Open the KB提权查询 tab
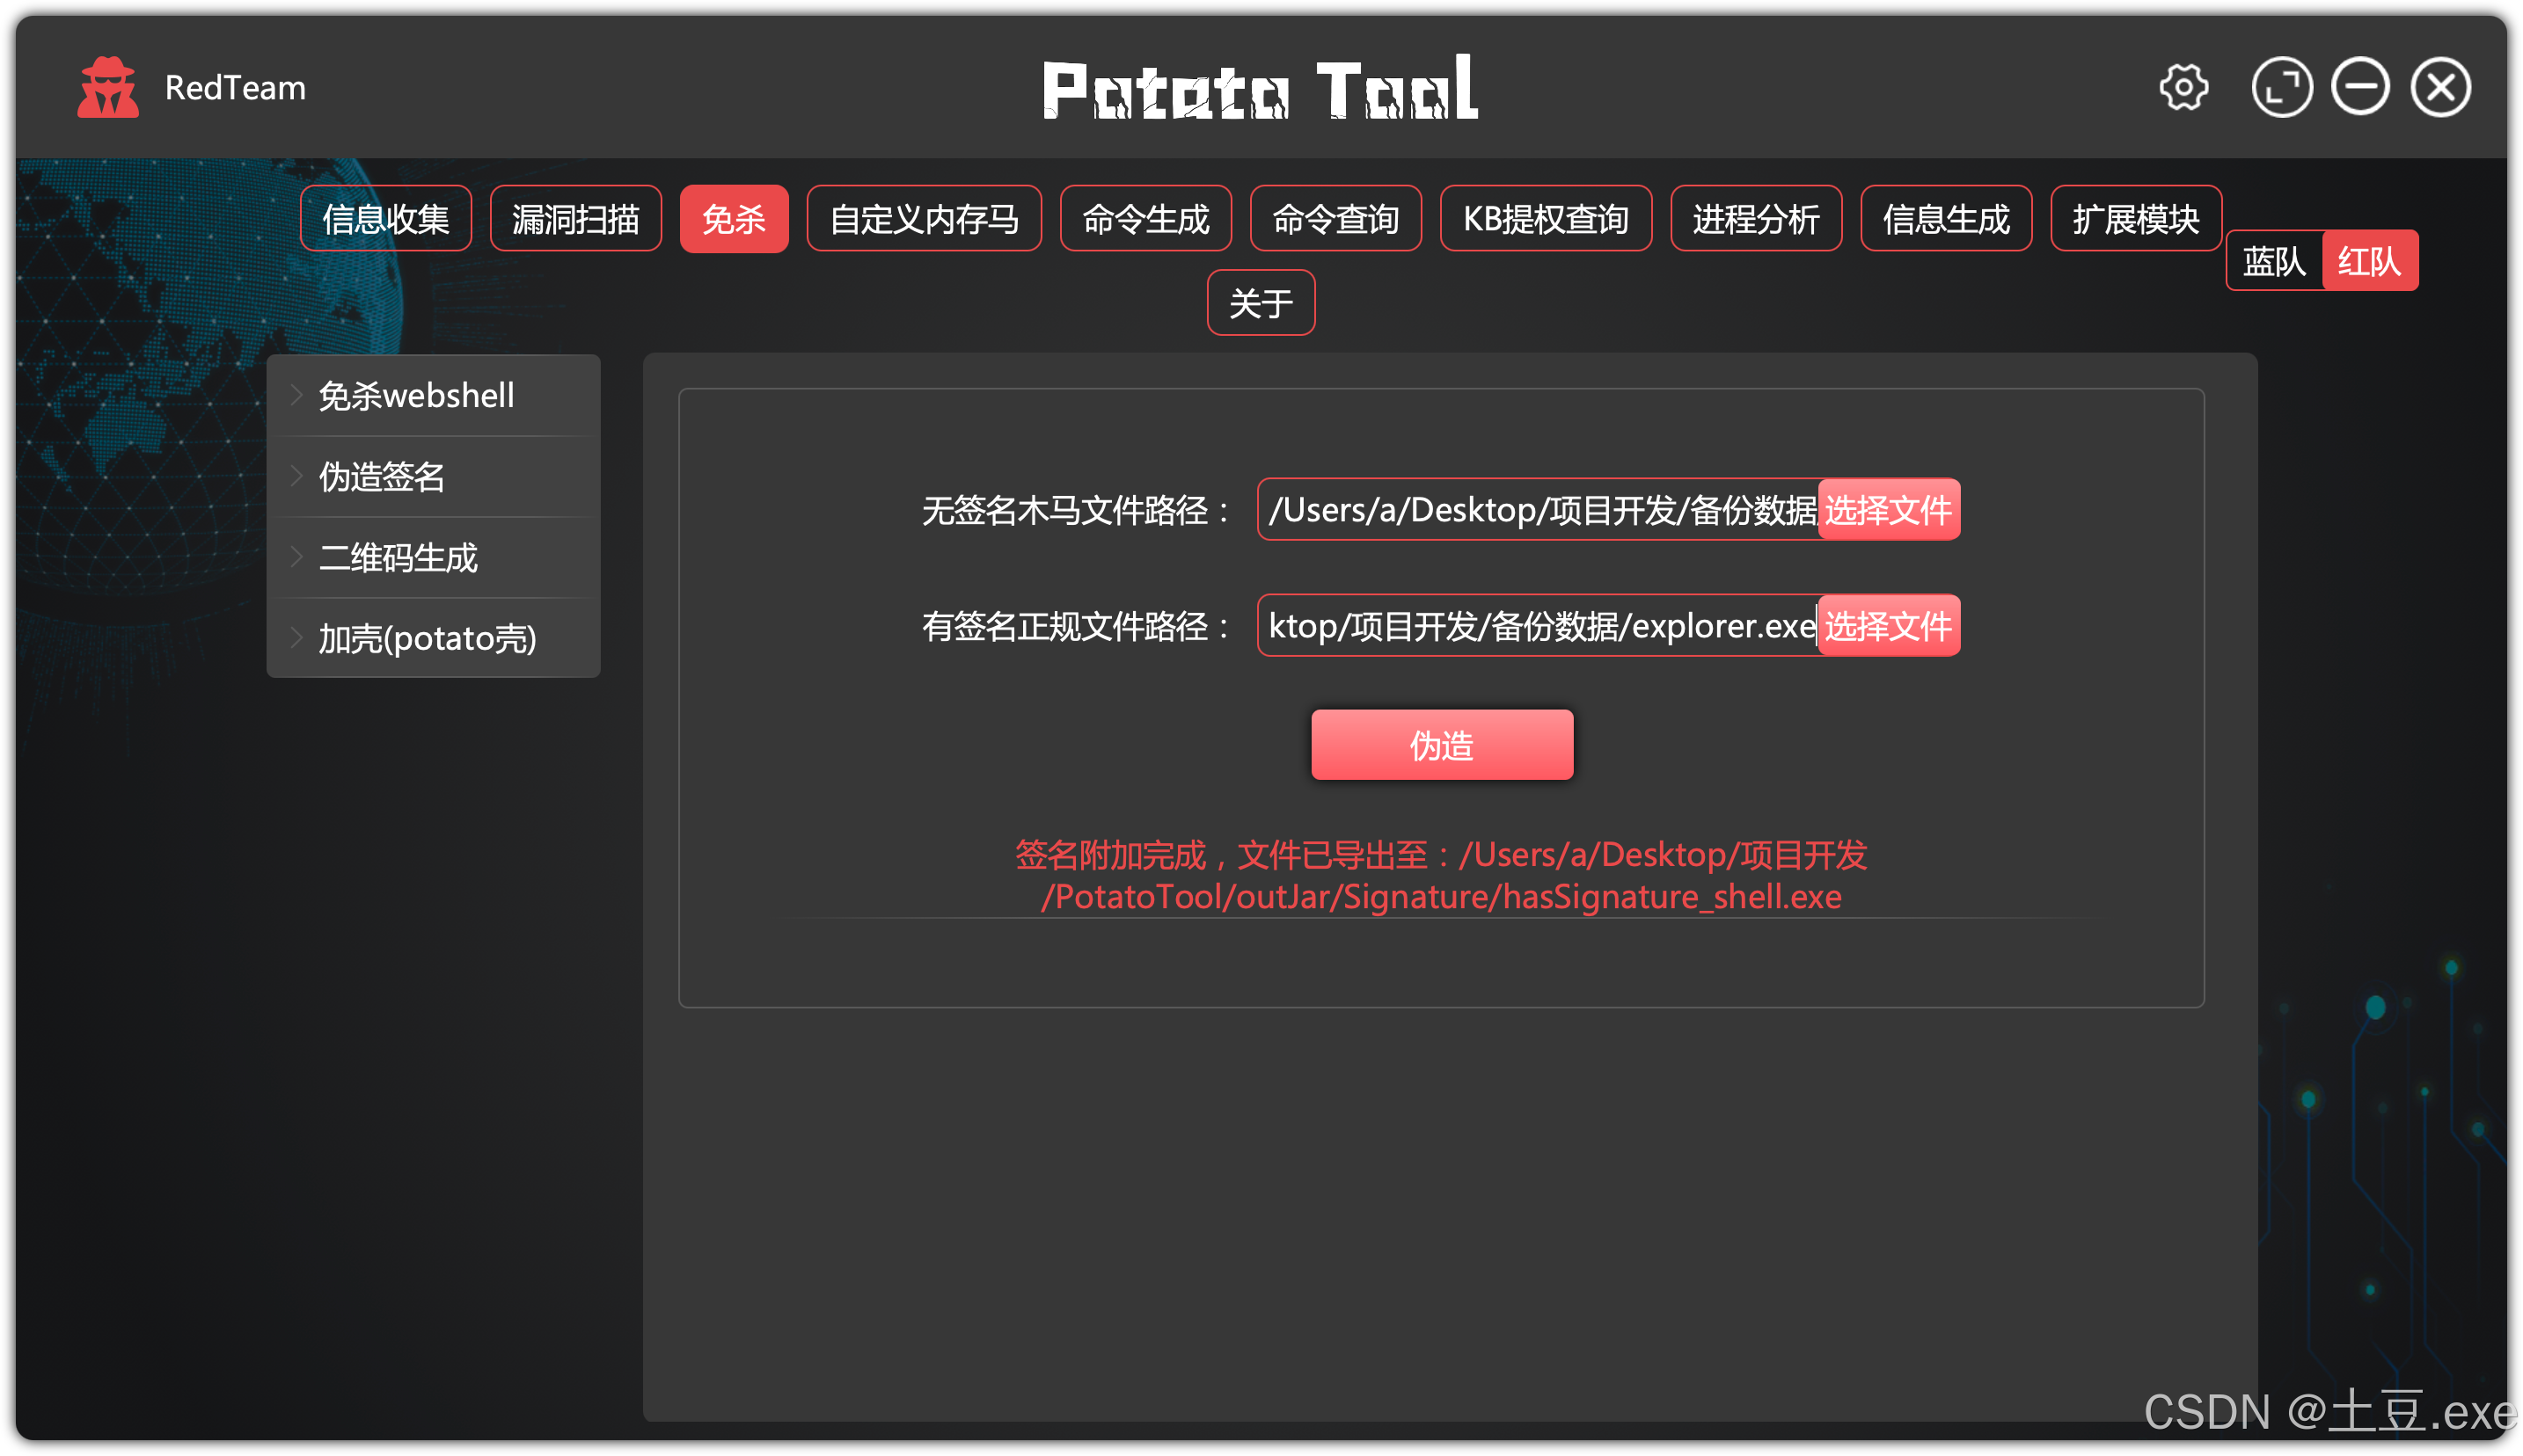The image size is (2523, 1456). (x=1545, y=218)
